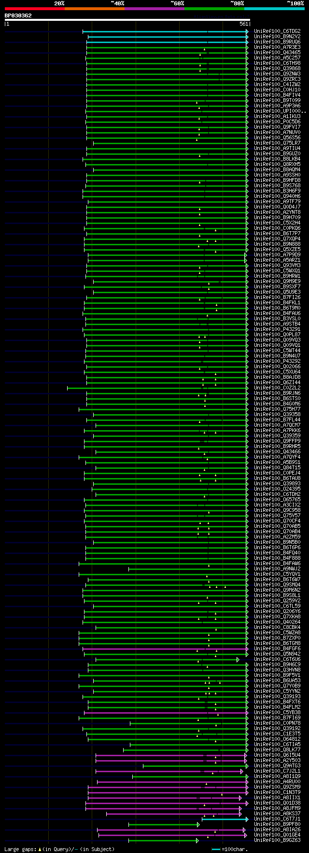Select the label UniRef100_C0PN78
The width and height of the screenshot is (309, 853).
pyautogui.click(x=277, y=723)
